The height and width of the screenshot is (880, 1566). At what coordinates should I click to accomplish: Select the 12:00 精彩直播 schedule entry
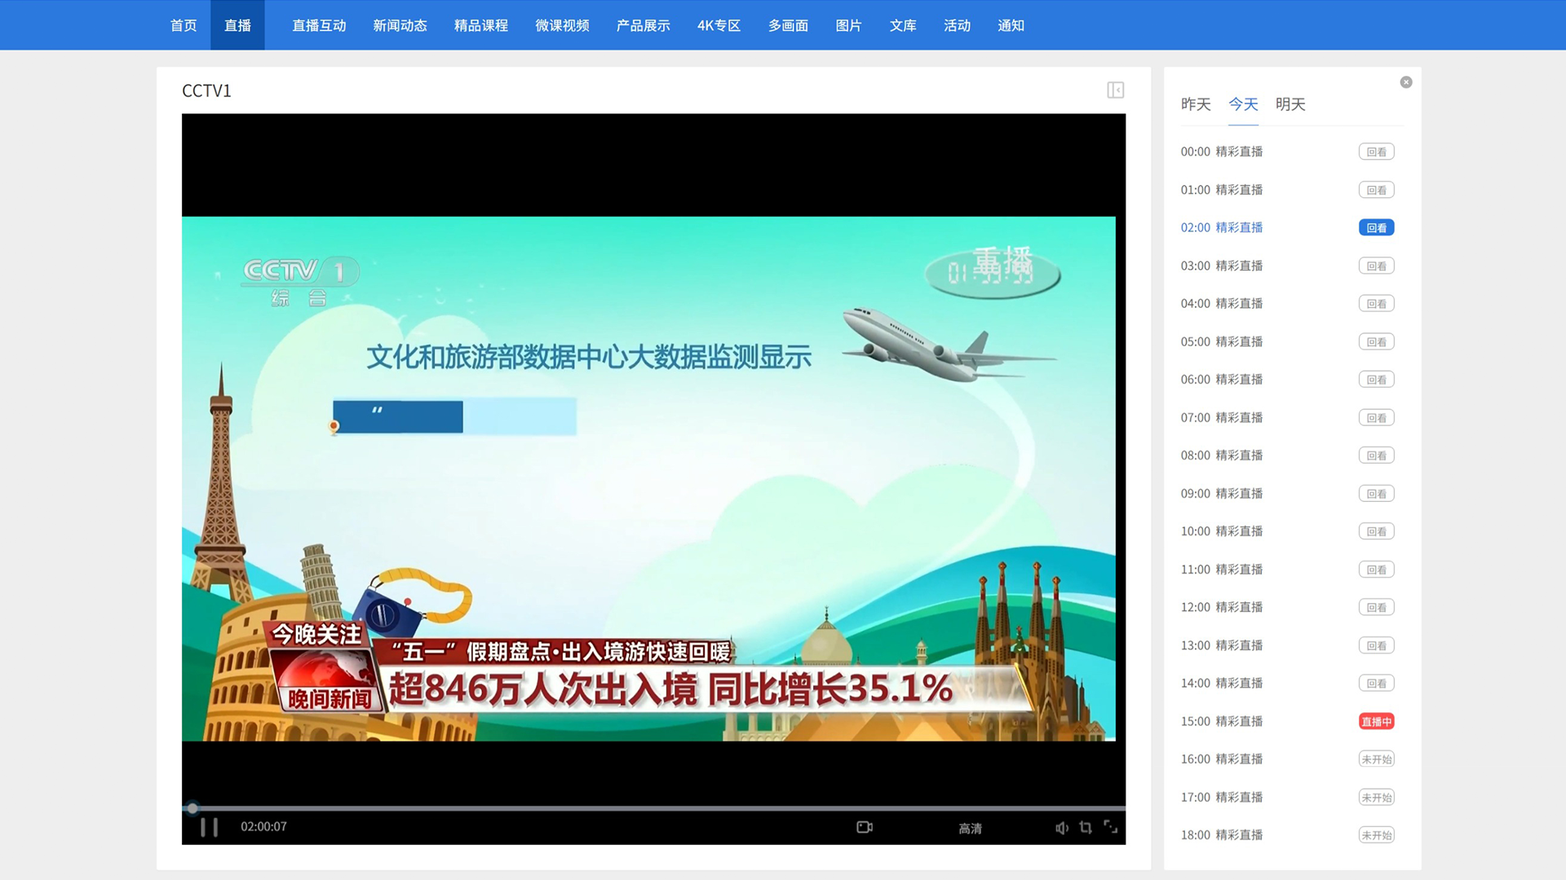(x=1222, y=607)
